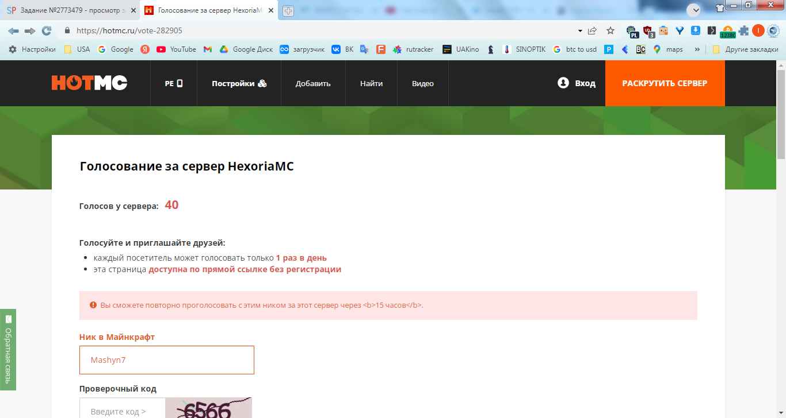The image size is (786, 418).
Task: Click the bitcoin price extension icon
Action: point(727,31)
